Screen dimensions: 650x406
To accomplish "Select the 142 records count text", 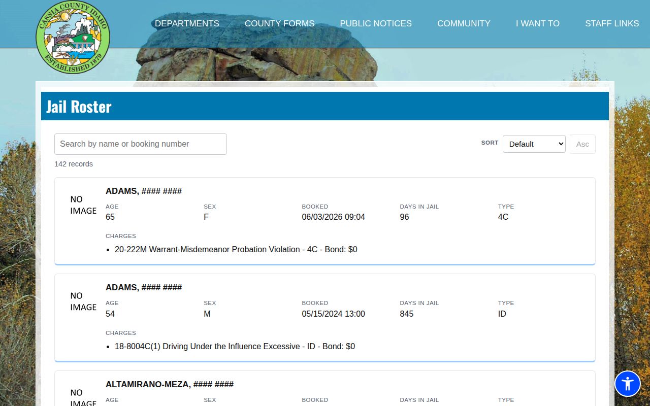I will pyautogui.click(x=74, y=164).
